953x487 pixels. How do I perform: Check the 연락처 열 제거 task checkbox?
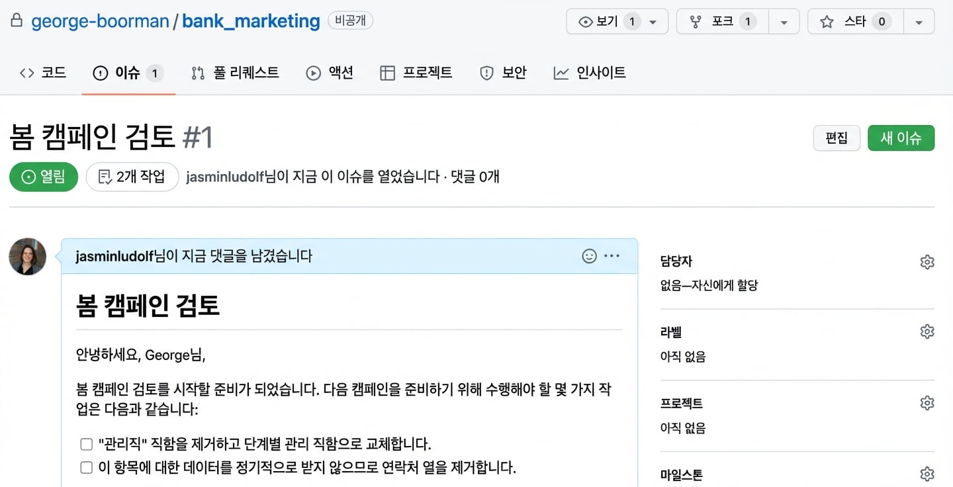pyautogui.click(x=86, y=468)
